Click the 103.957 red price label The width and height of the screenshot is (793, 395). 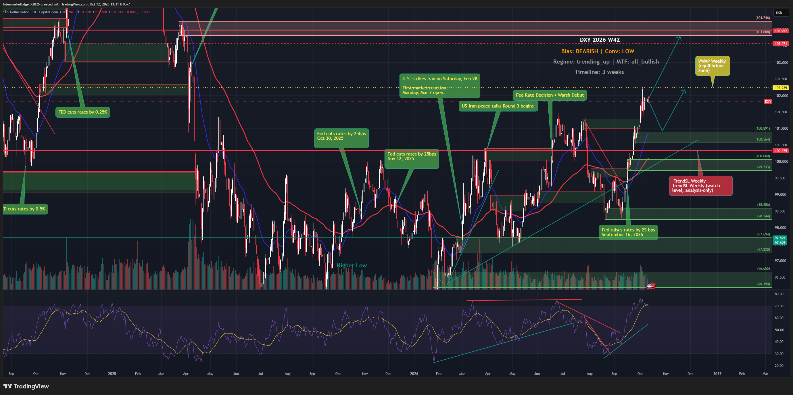(x=781, y=31)
